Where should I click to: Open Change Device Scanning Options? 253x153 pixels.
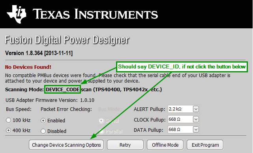click(x=66, y=145)
